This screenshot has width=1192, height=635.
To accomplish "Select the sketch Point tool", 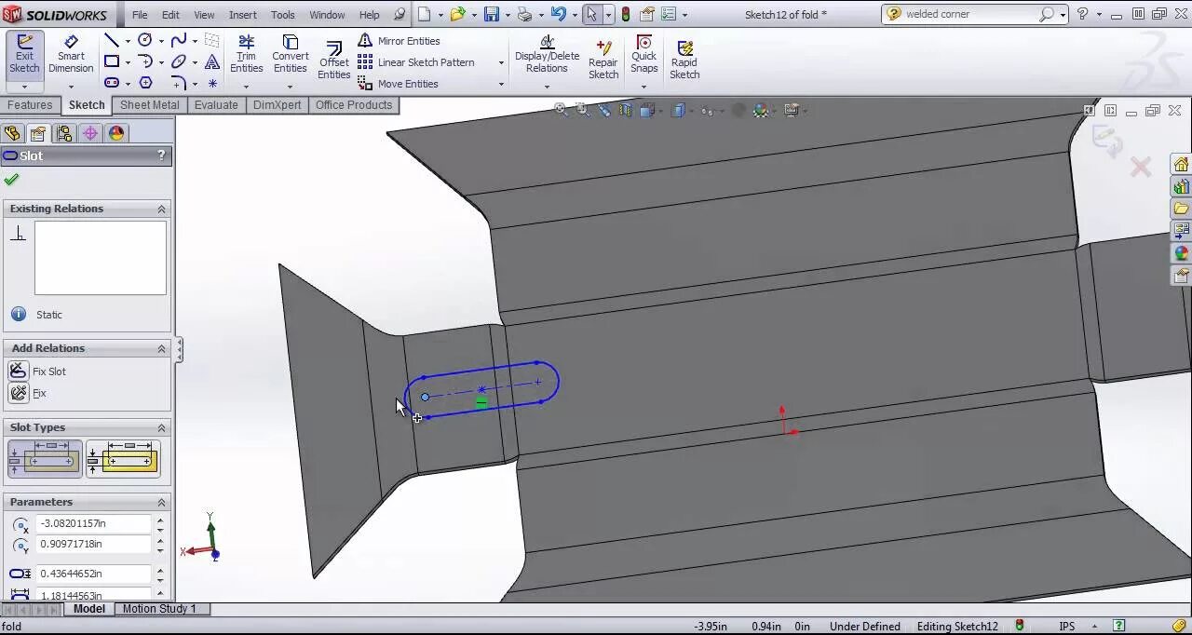I will pyautogui.click(x=212, y=83).
